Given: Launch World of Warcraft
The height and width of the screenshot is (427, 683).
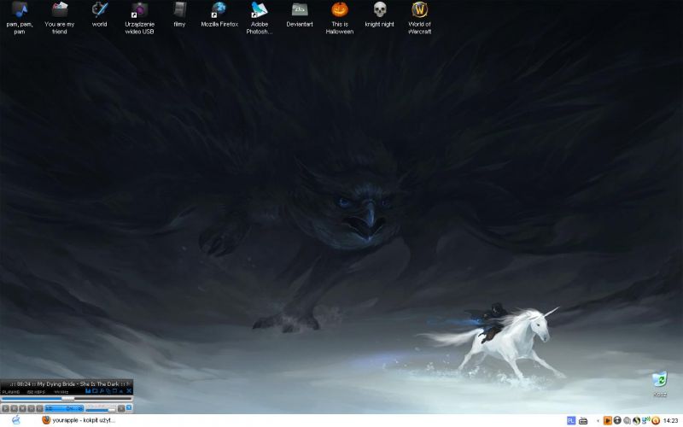Looking at the screenshot, I should 419,17.
